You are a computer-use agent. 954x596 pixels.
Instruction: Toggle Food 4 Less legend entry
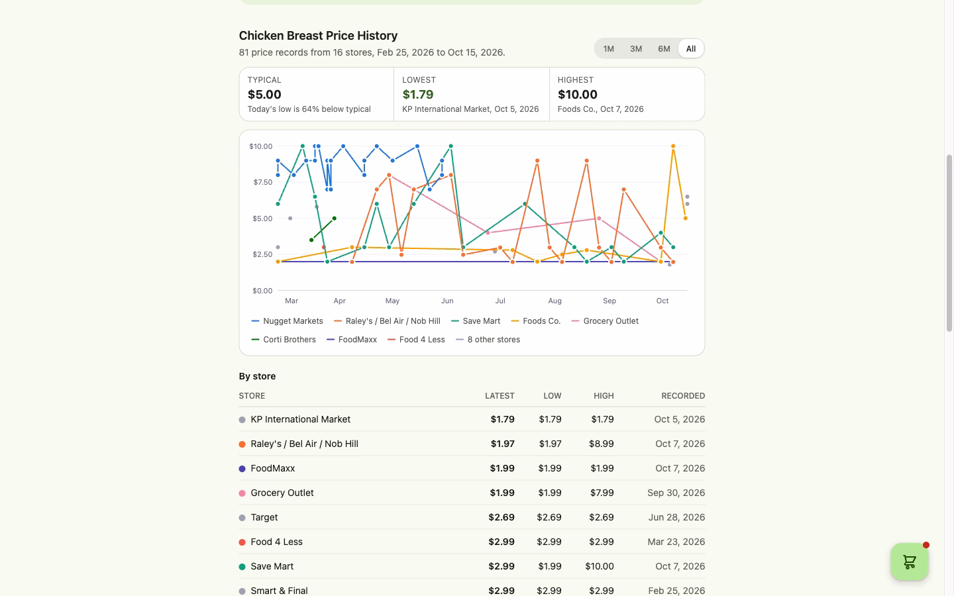point(416,340)
